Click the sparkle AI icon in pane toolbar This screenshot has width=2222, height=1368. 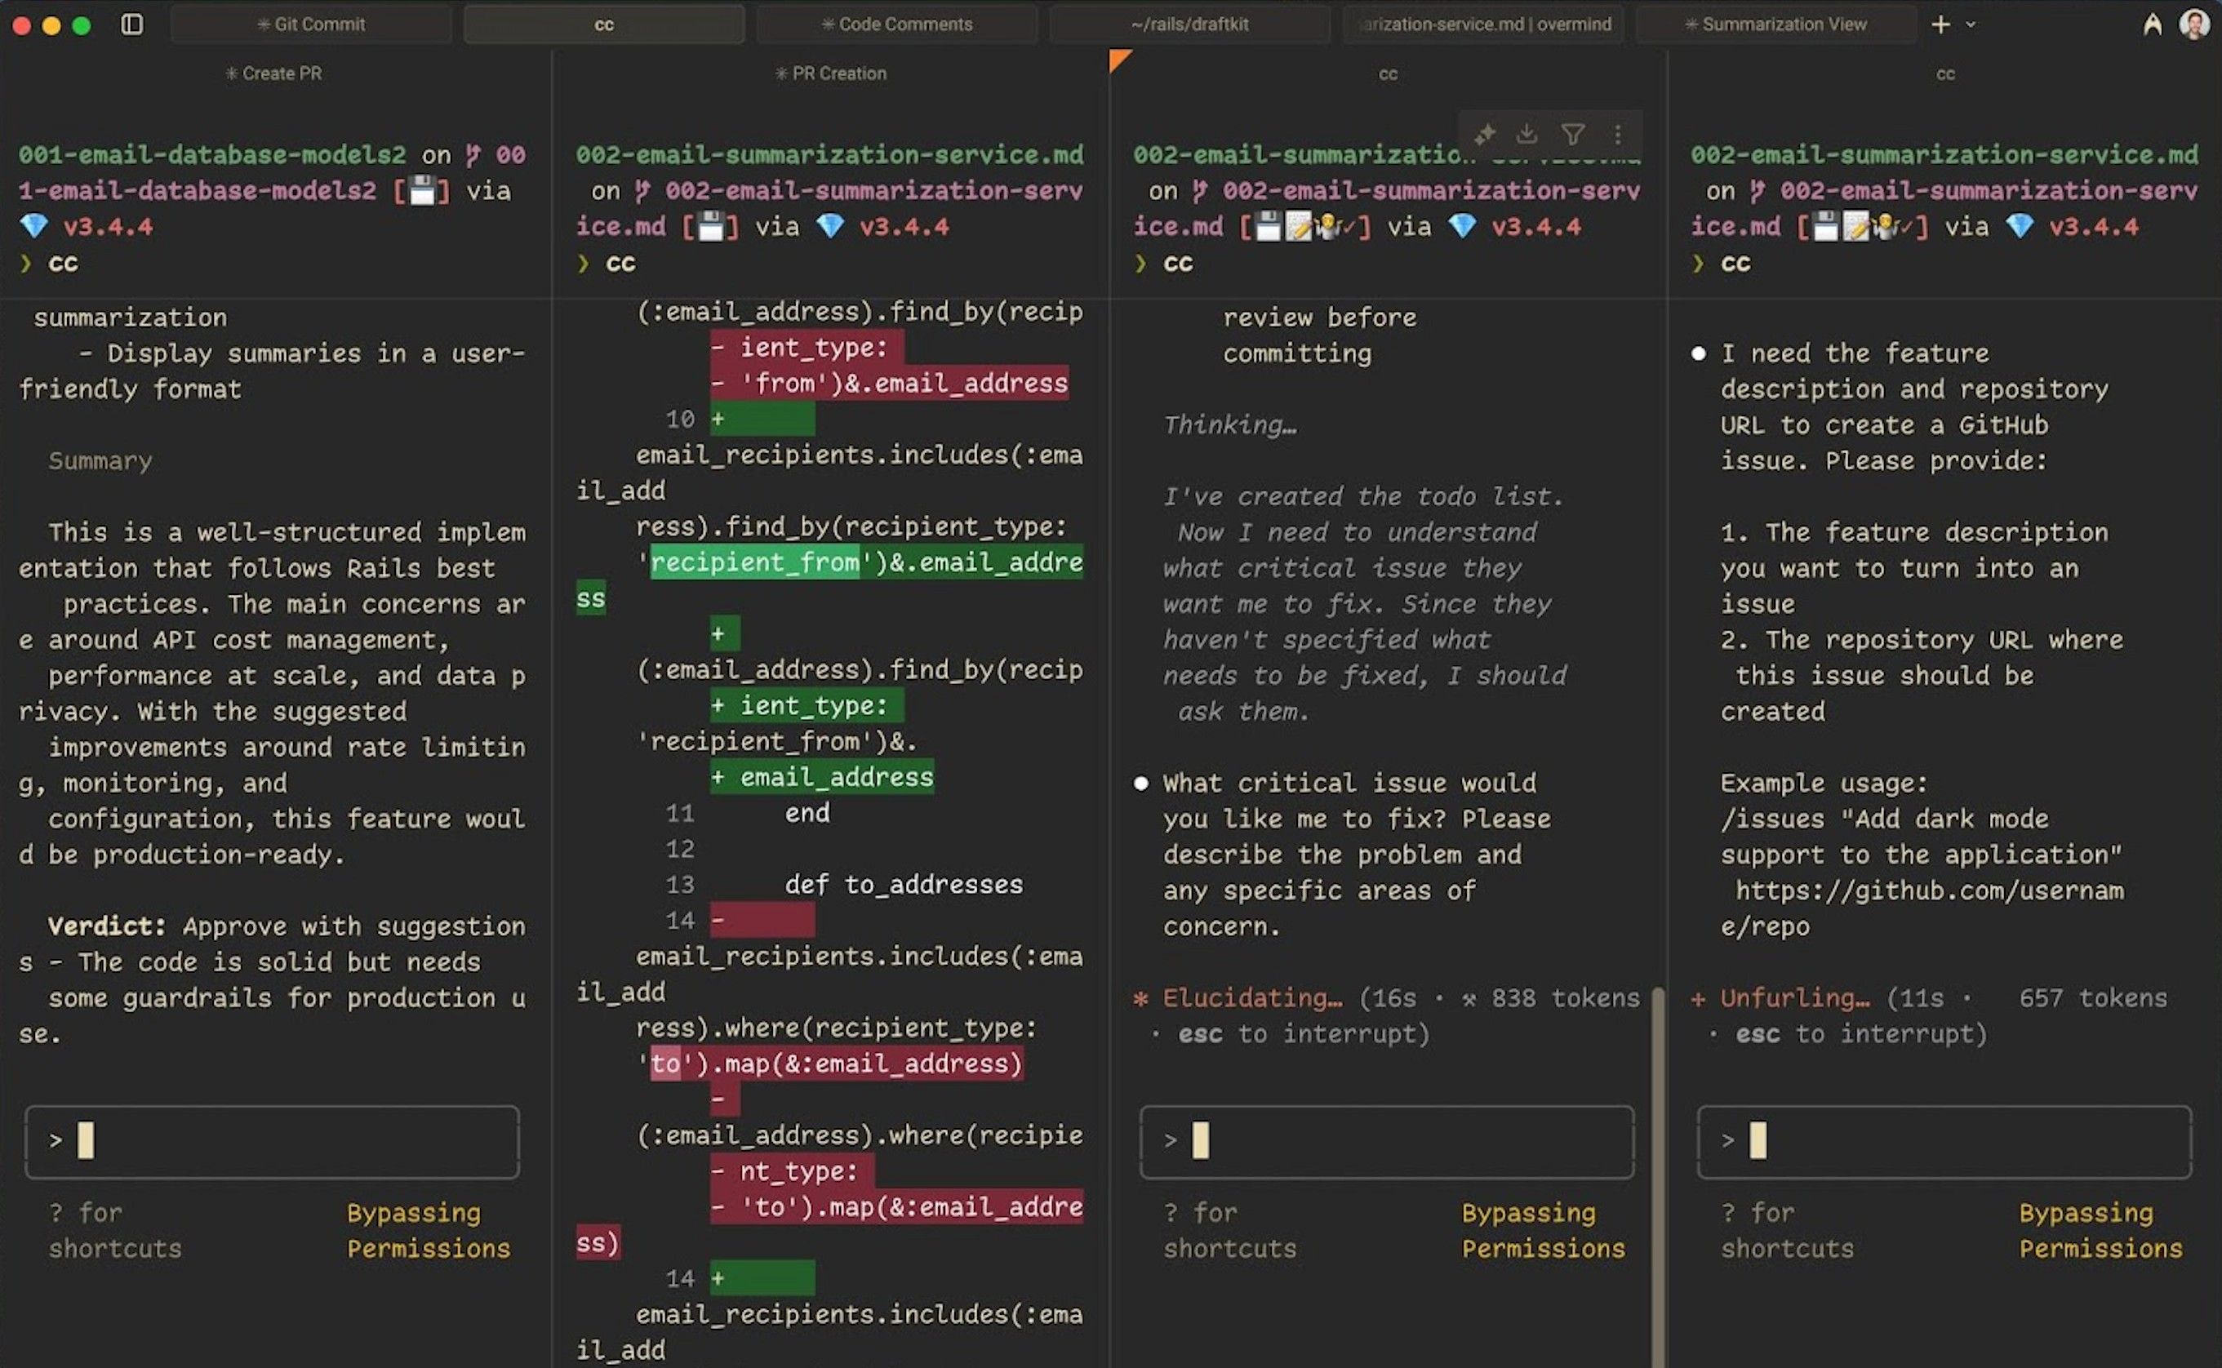[x=1485, y=135]
